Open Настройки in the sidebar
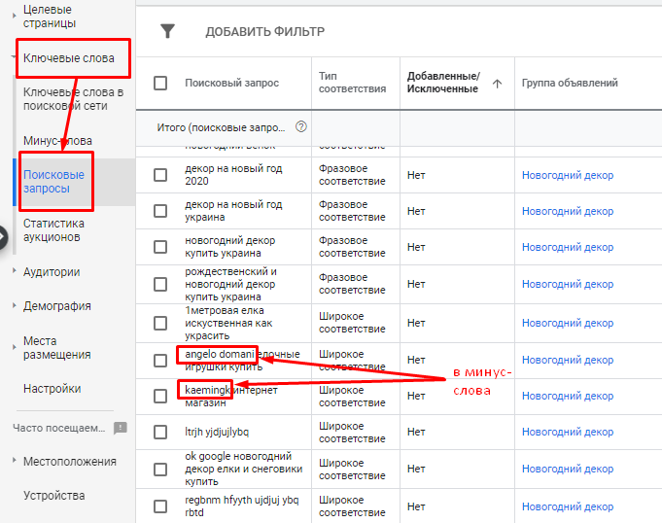 [52, 388]
